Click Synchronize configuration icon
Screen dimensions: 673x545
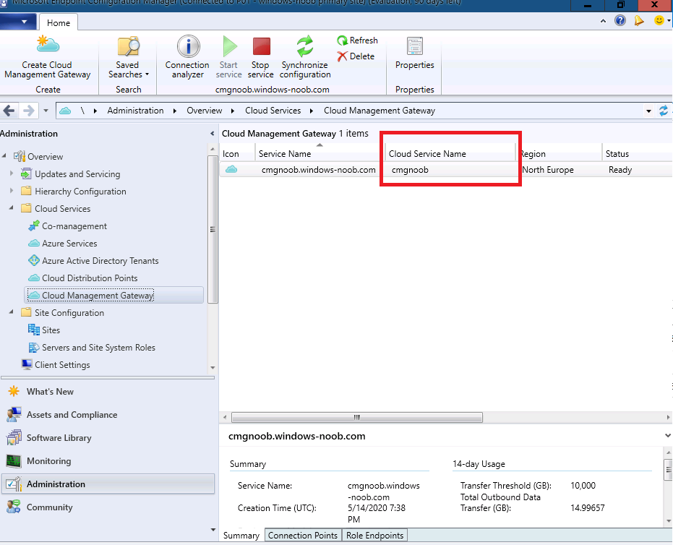(305, 46)
